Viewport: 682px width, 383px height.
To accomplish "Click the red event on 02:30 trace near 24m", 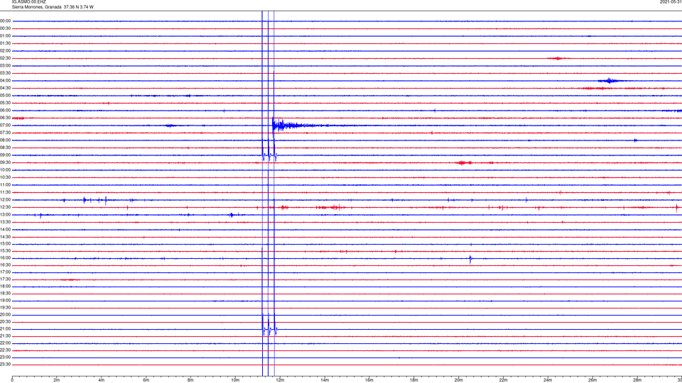I will pyautogui.click(x=557, y=58).
